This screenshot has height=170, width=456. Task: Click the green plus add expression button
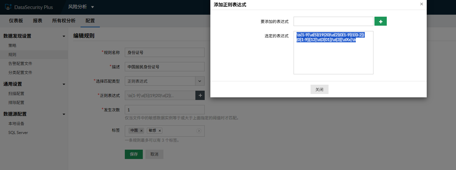pos(380,21)
